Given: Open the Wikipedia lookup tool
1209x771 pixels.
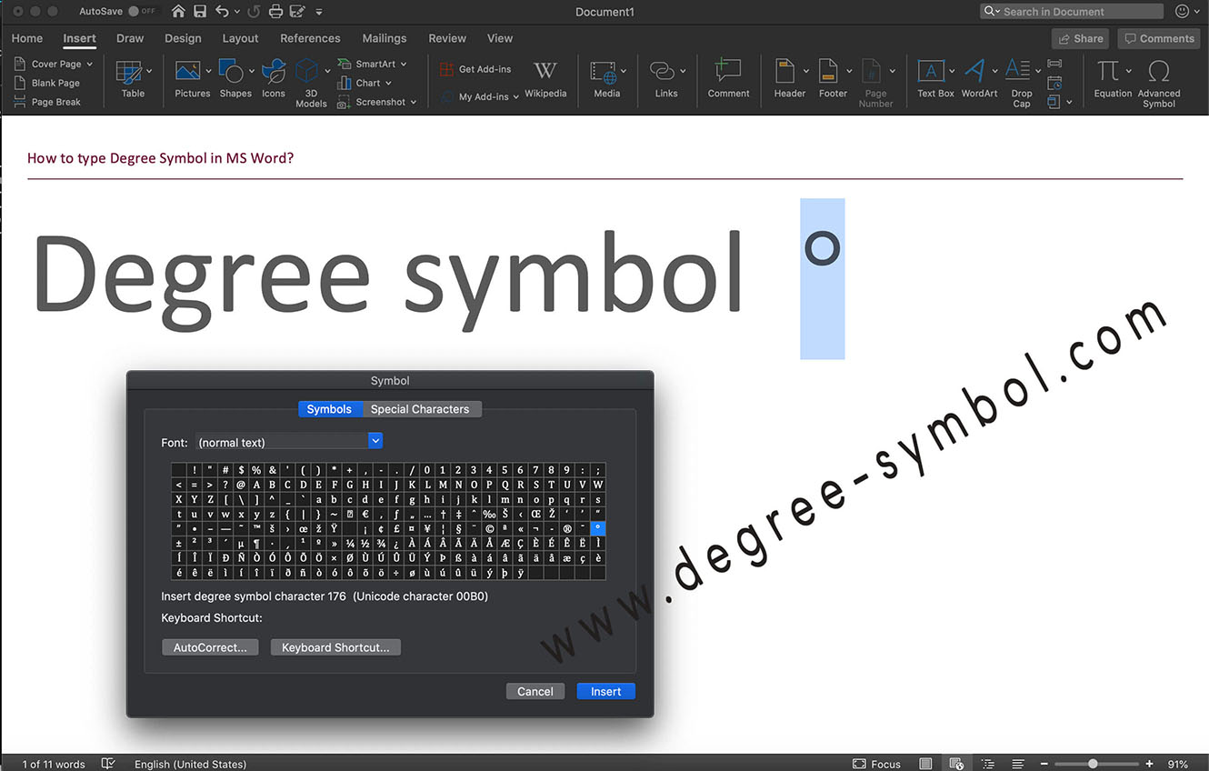Looking at the screenshot, I should point(545,79).
